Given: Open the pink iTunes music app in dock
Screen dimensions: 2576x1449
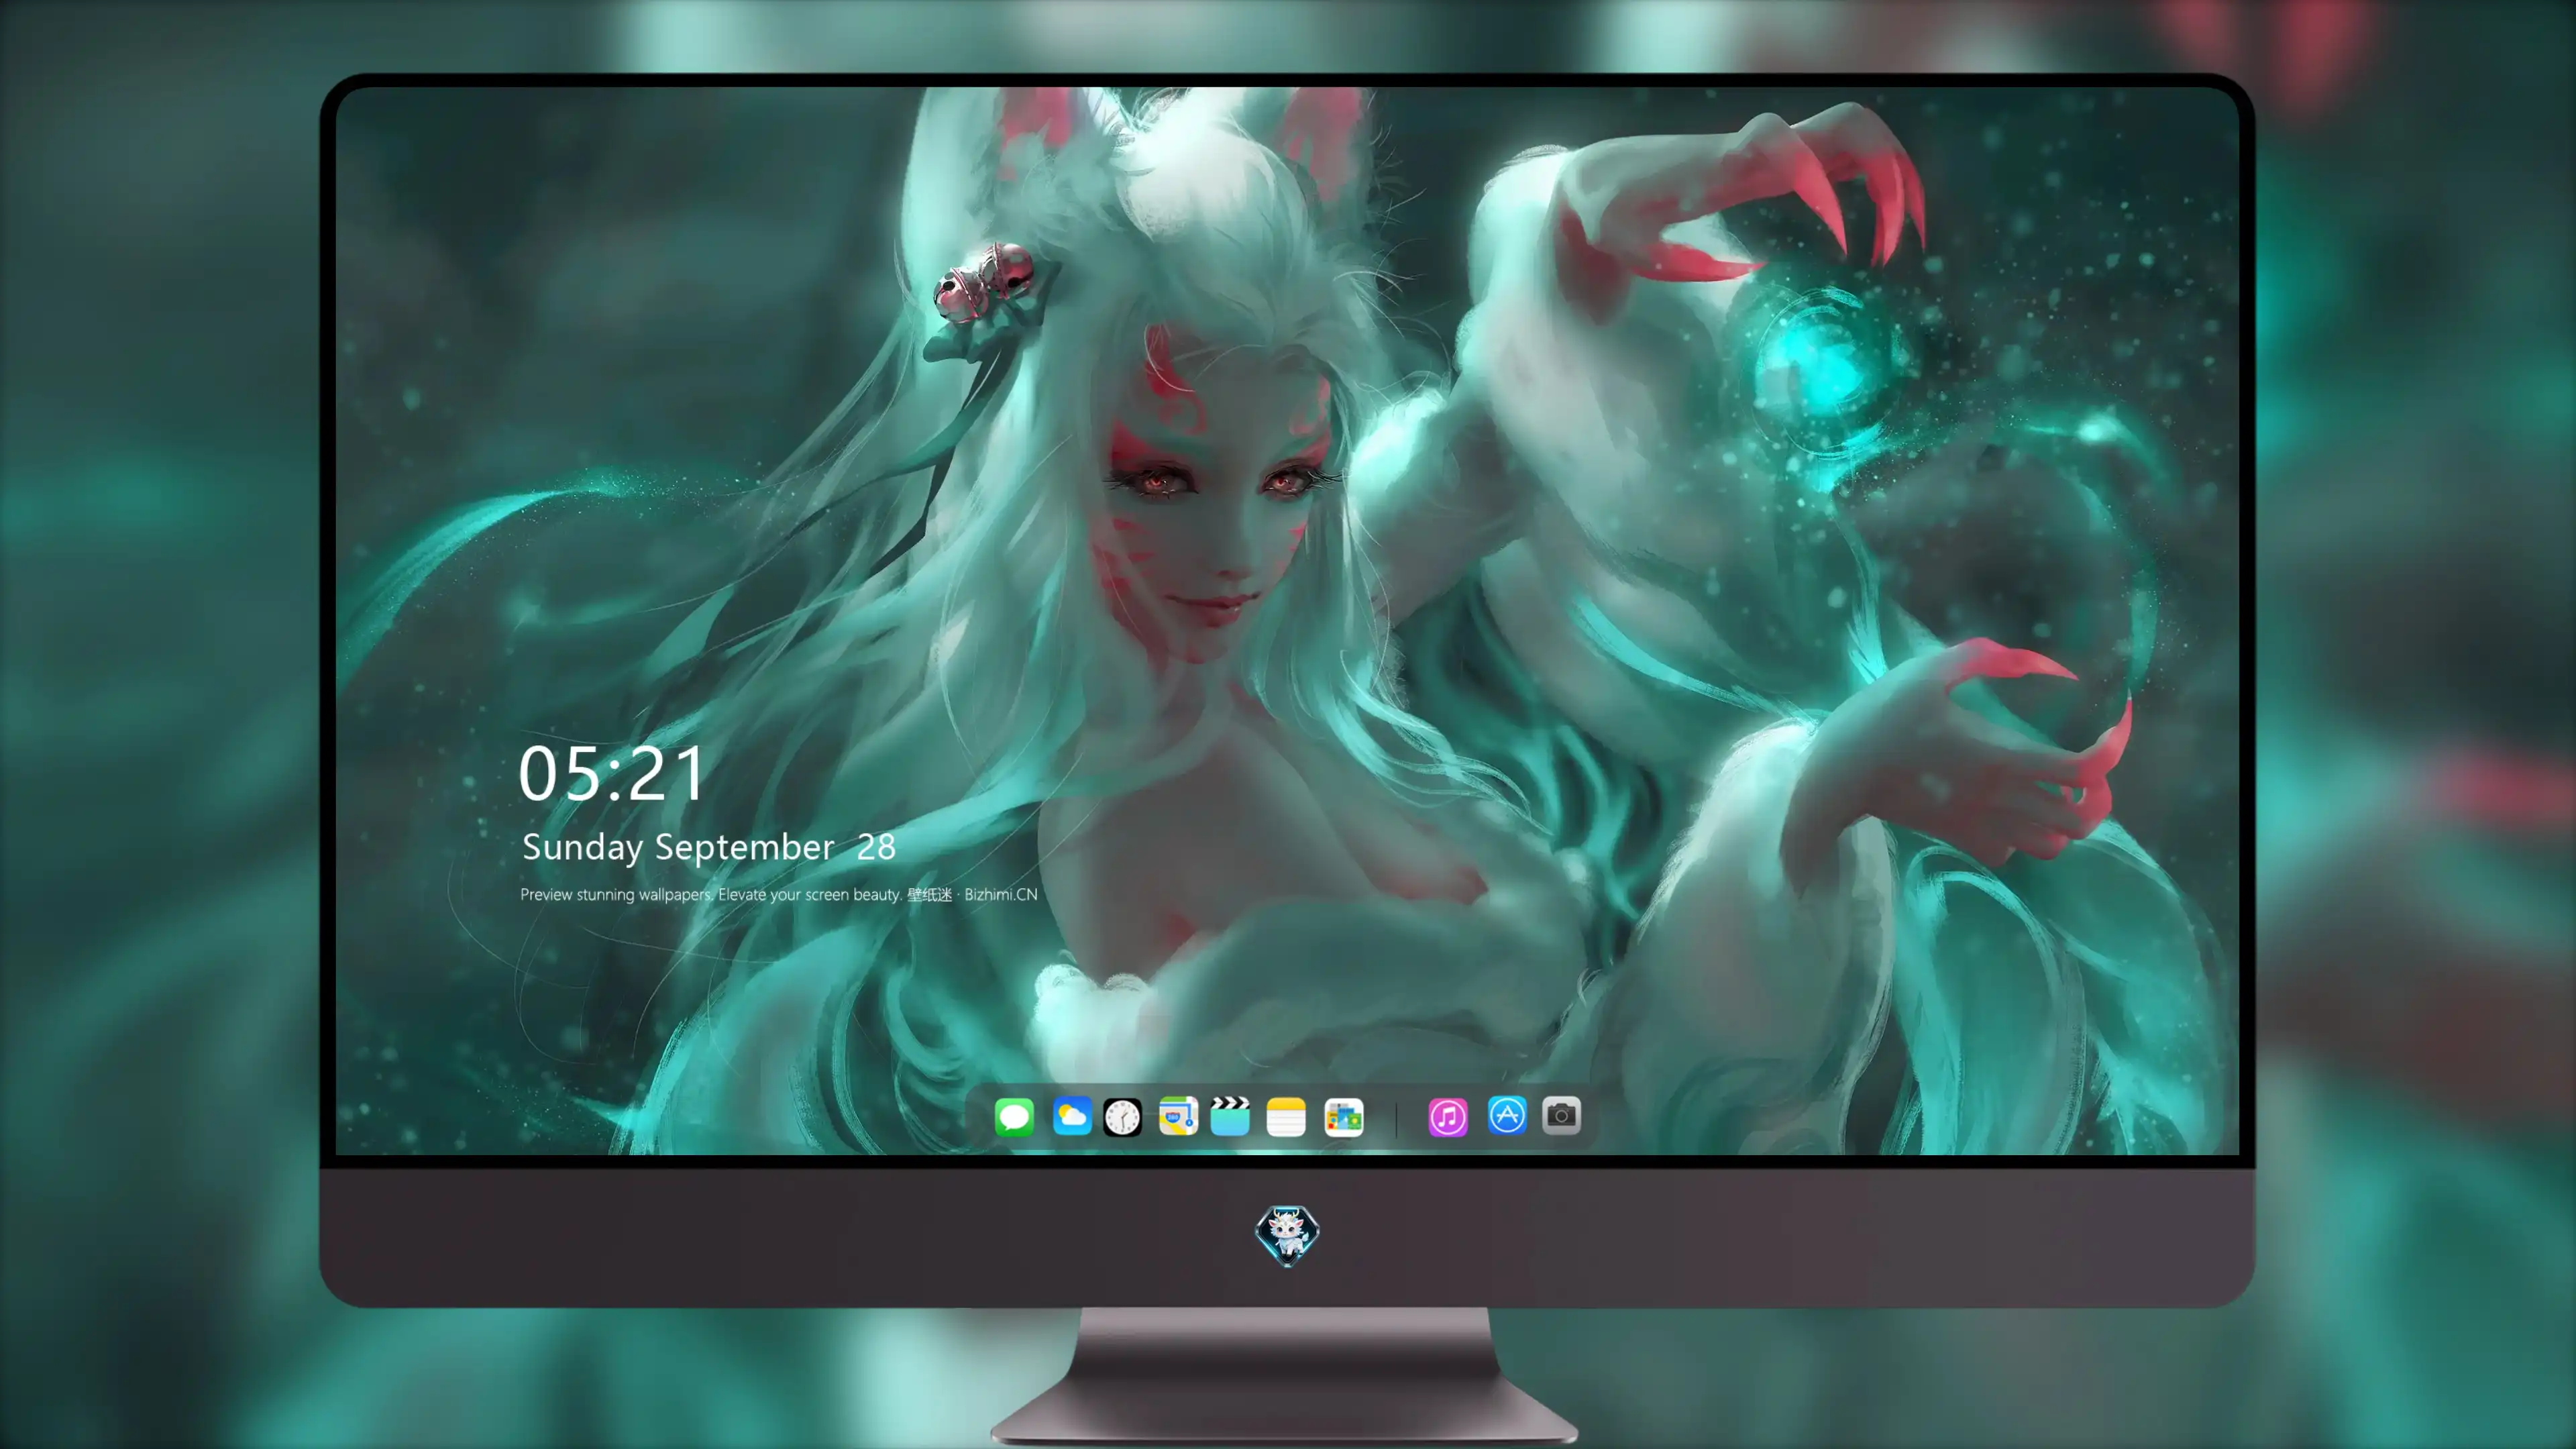Looking at the screenshot, I should pos(1448,1117).
